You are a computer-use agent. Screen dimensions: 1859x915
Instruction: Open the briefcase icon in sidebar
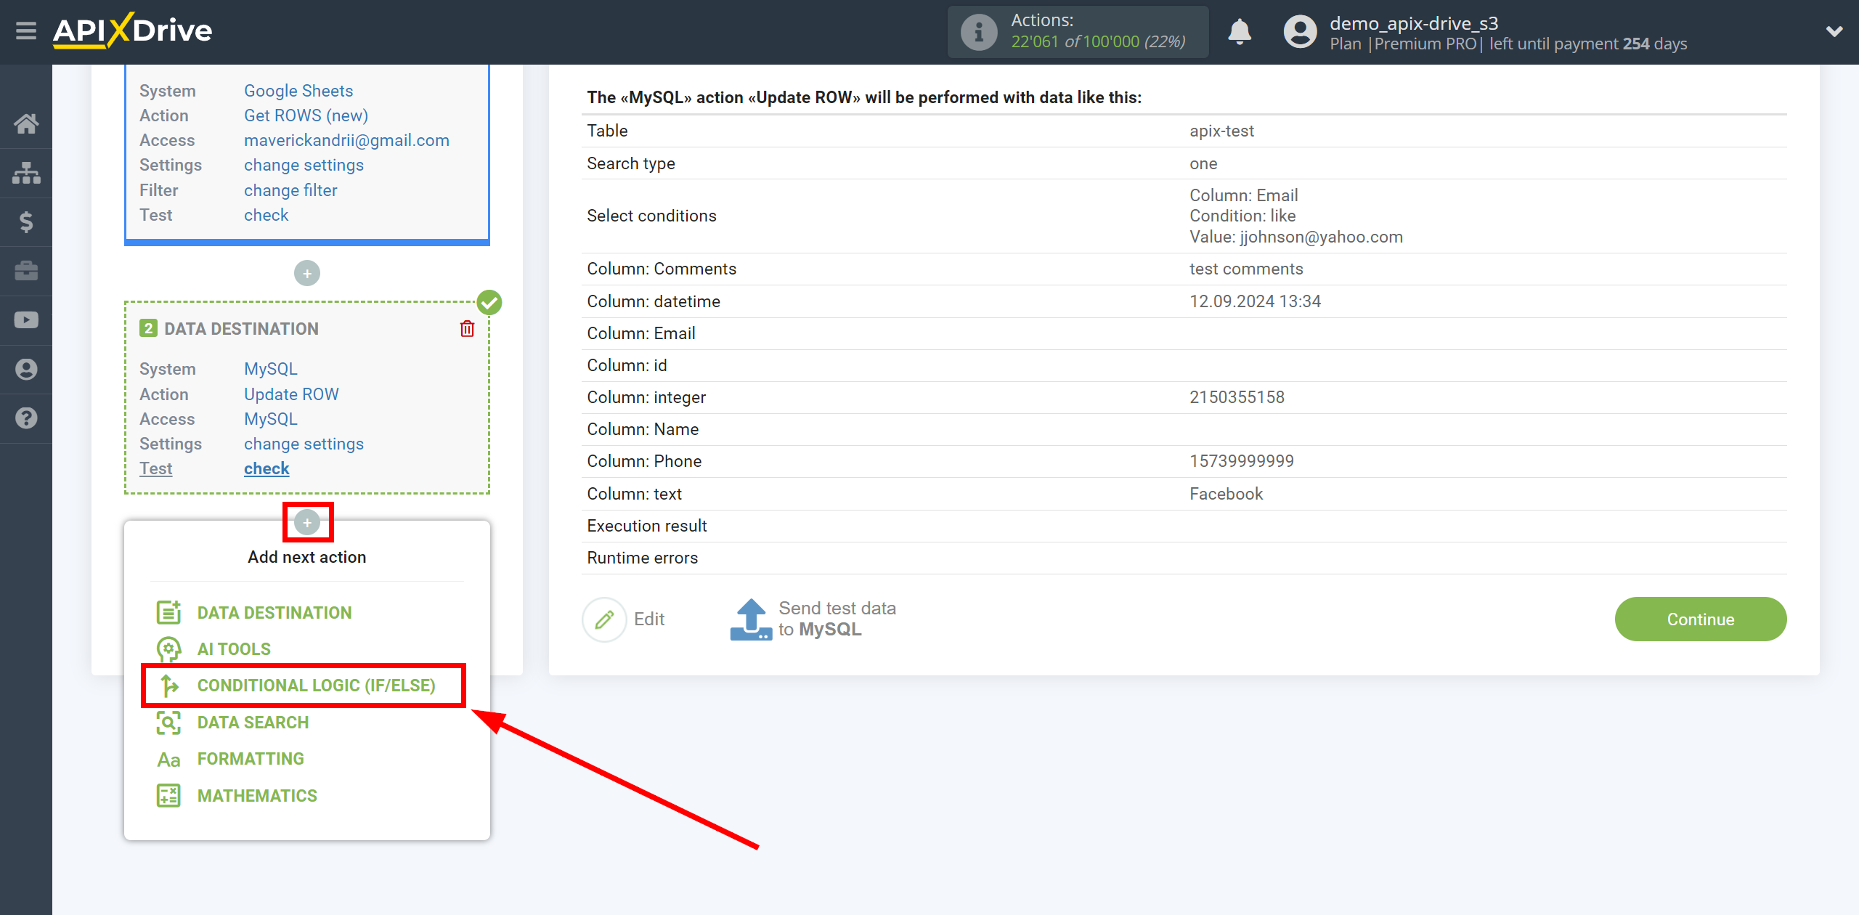[x=26, y=271]
